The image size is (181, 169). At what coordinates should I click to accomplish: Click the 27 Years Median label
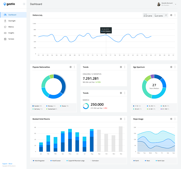click(x=154, y=86)
